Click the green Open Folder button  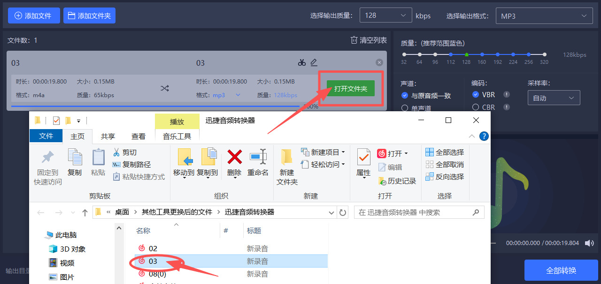351,88
